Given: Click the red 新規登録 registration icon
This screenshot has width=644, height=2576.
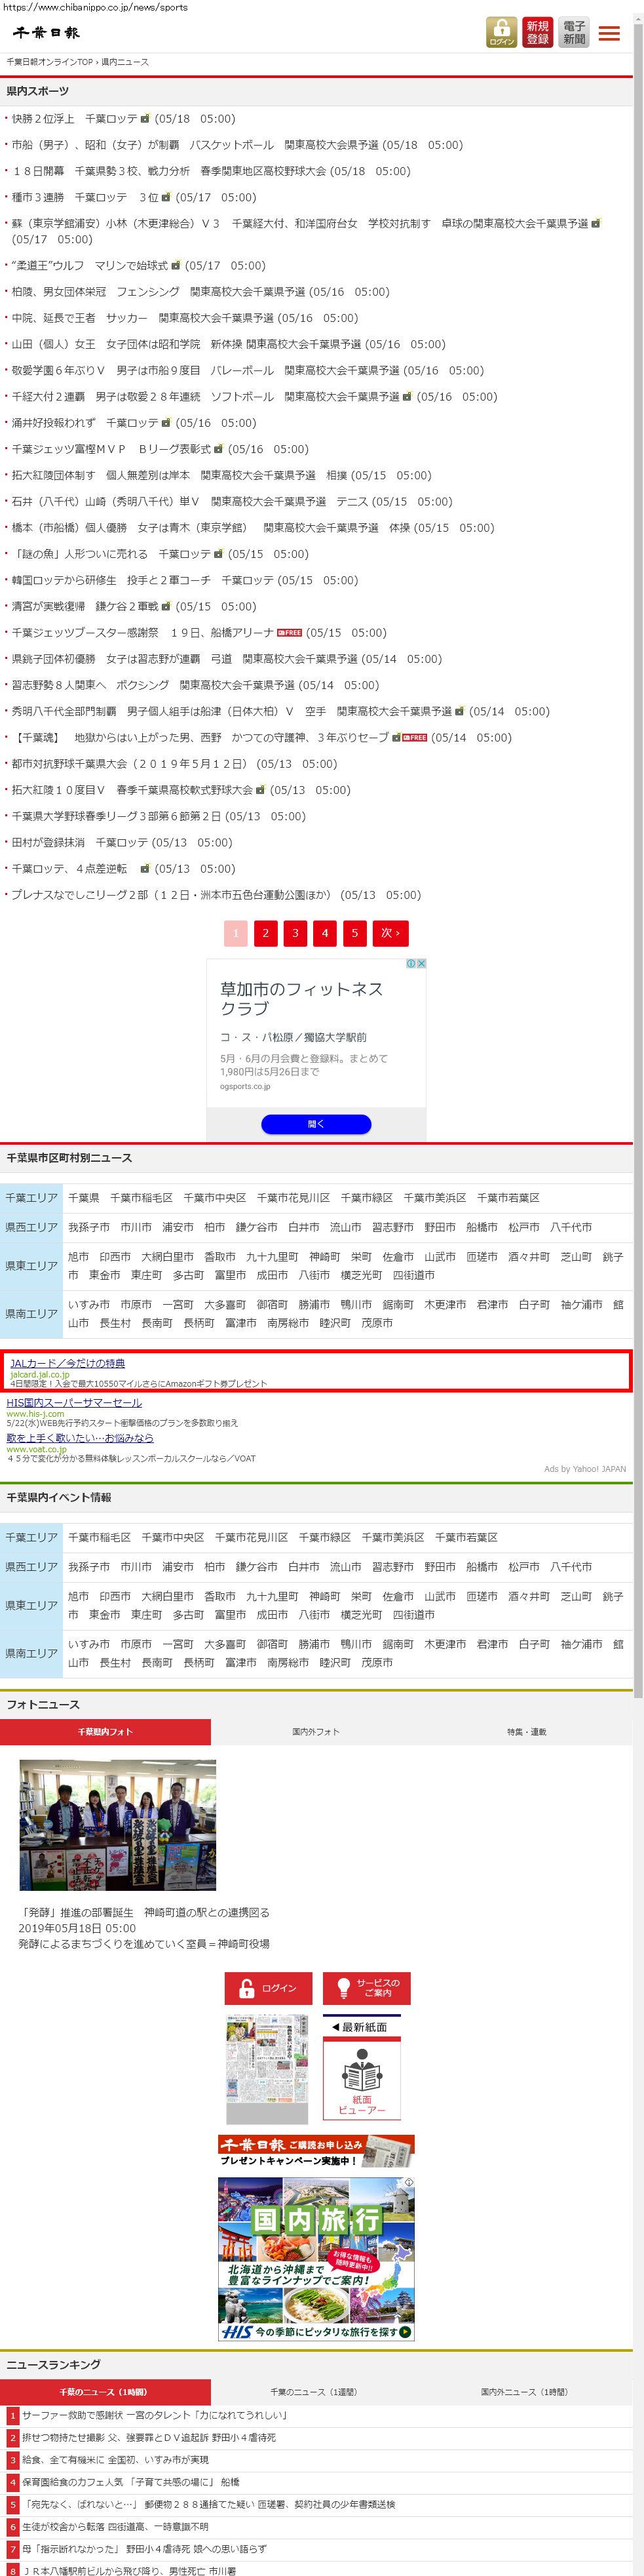Looking at the screenshot, I should 538,32.
